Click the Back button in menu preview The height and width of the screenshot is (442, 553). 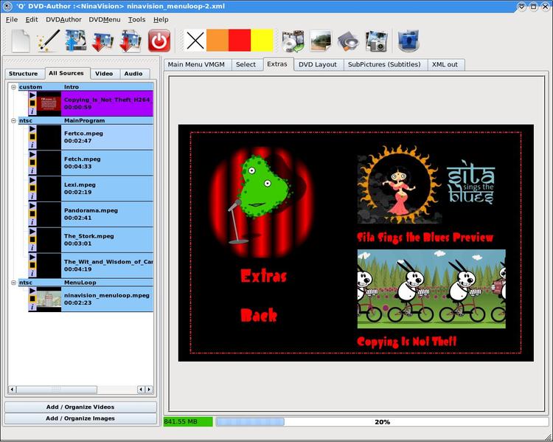259,315
